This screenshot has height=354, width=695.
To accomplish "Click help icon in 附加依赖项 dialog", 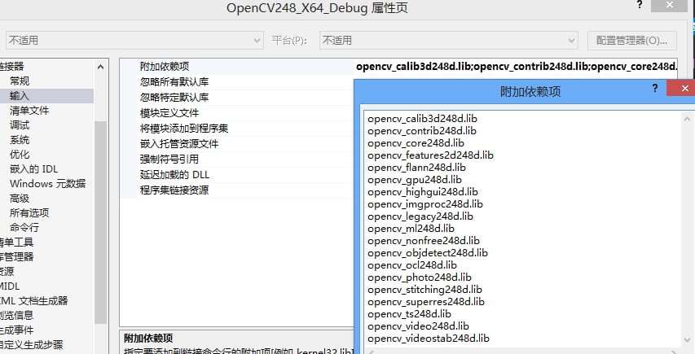I will tap(654, 88).
